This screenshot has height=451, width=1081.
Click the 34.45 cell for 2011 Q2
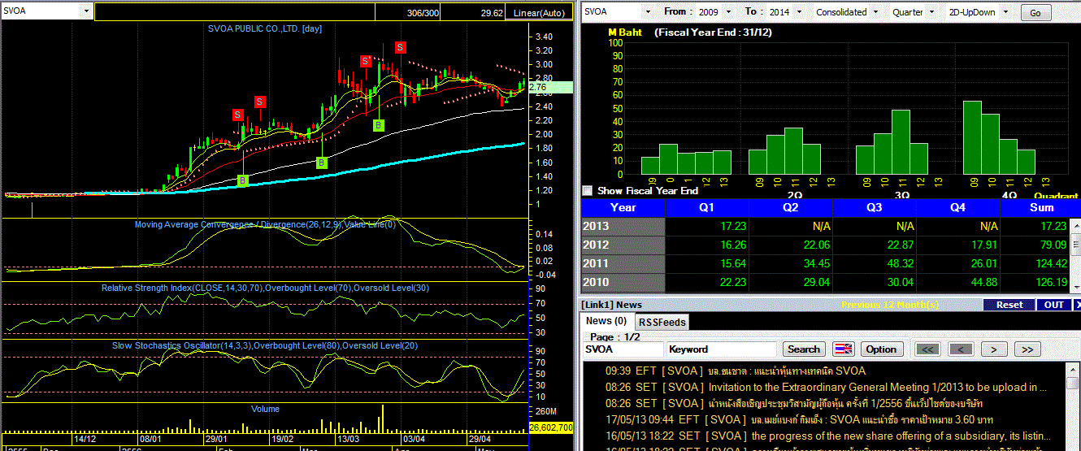coord(791,264)
